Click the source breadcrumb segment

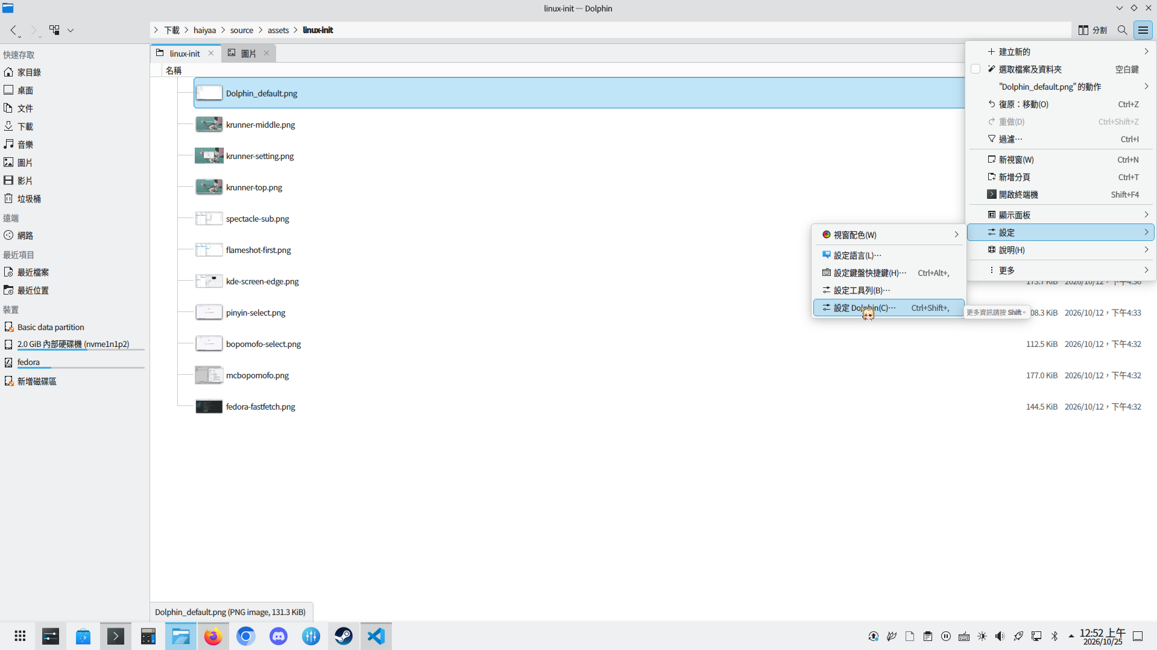(x=242, y=30)
